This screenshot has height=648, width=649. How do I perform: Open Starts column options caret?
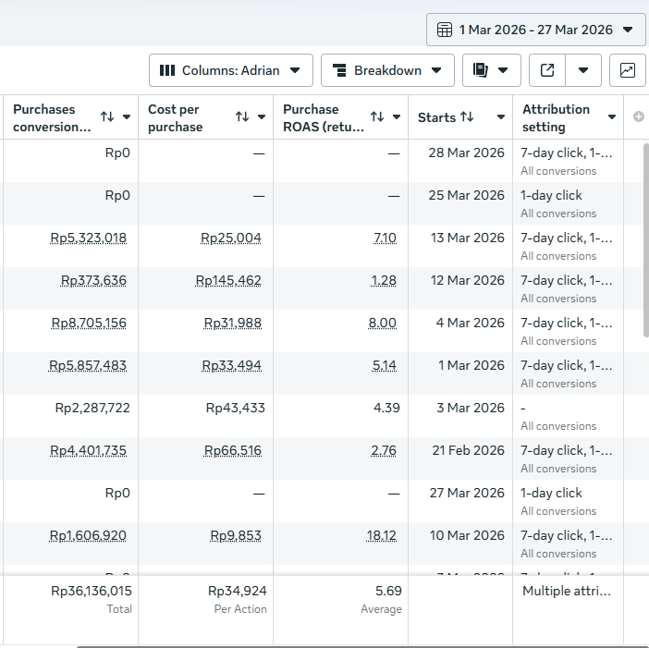[x=501, y=117]
